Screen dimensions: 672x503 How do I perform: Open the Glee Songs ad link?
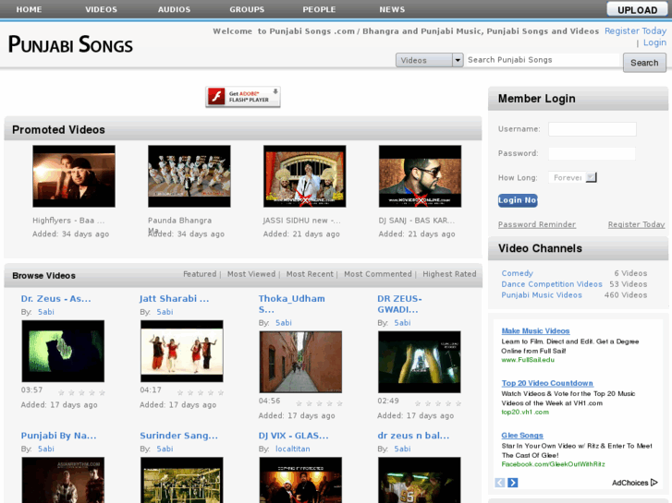pyautogui.click(x=522, y=436)
